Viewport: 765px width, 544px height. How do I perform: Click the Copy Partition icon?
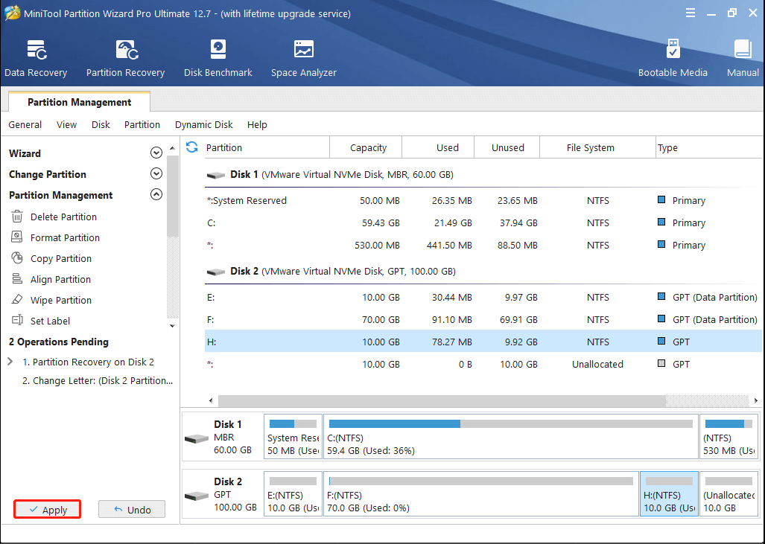[17, 258]
